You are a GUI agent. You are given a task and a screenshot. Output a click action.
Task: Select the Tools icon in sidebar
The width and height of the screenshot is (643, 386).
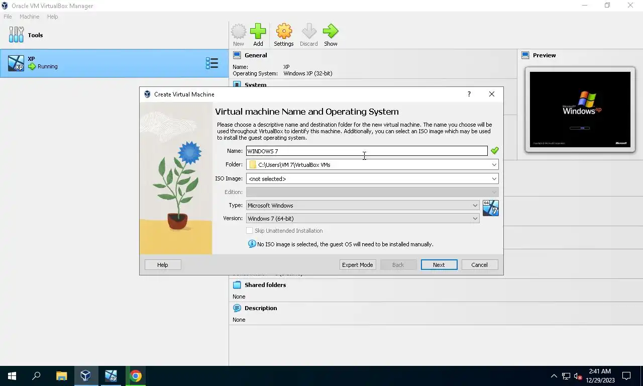click(x=16, y=35)
